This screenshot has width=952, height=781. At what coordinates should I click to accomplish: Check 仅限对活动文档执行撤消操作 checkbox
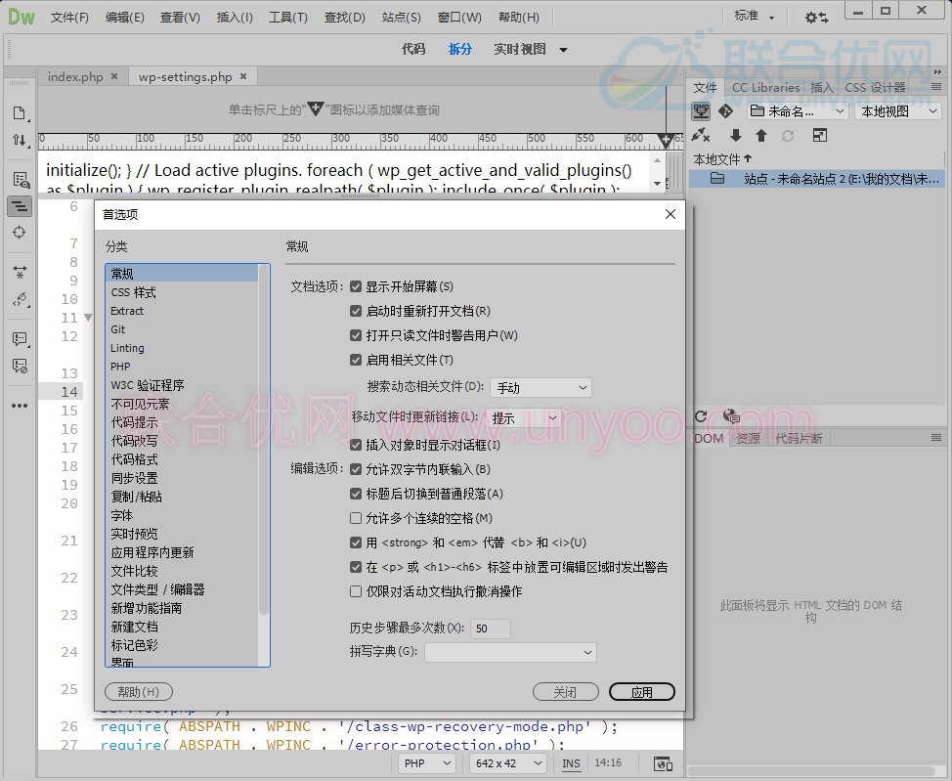click(356, 591)
